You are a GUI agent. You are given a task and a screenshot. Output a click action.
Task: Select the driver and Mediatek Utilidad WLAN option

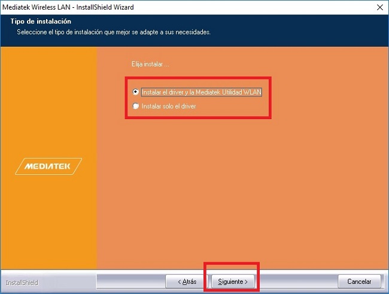click(x=136, y=92)
